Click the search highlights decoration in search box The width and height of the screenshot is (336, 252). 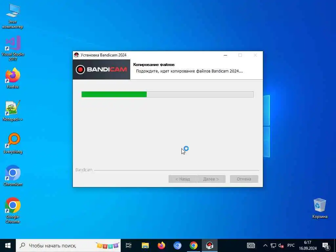107,245
